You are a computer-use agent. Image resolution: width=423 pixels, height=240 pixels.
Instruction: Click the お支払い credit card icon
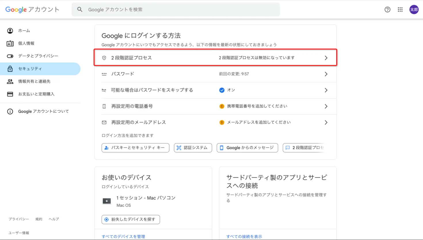[10, 94]
